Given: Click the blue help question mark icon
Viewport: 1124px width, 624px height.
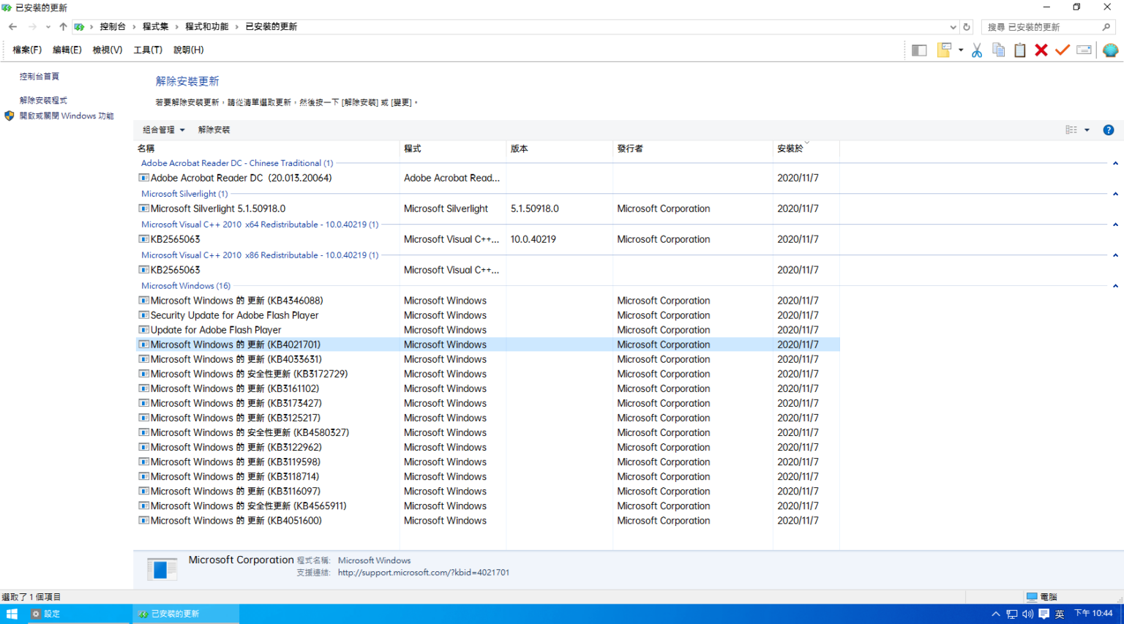Looking at the screenshot, I should click(1108, 129).
